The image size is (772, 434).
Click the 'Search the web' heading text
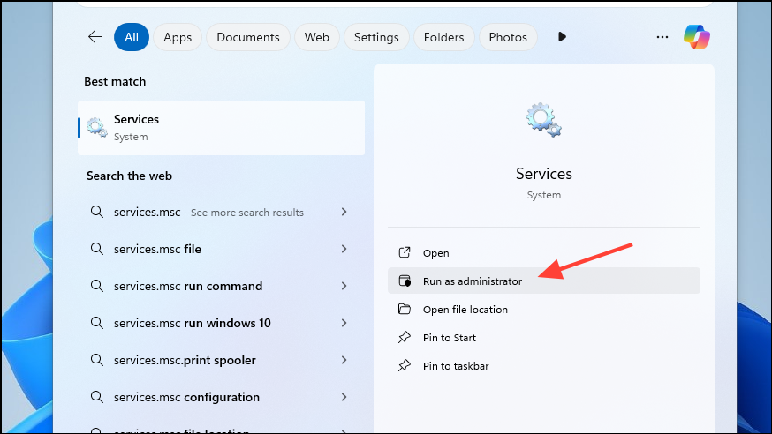[130, 176]
